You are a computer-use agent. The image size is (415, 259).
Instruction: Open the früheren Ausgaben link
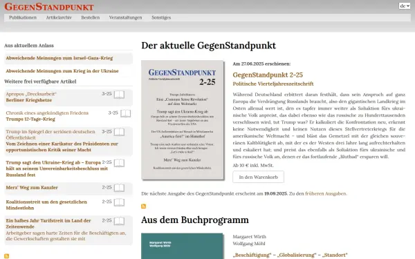pyautogui.click(x=326, y=193)
